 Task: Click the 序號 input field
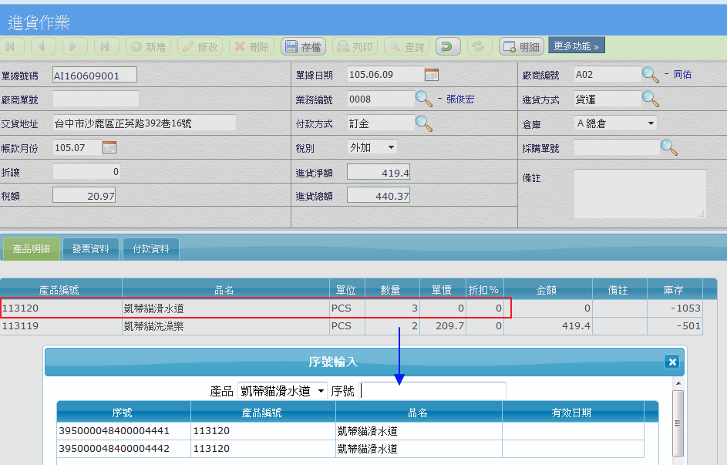coord(433,391)
